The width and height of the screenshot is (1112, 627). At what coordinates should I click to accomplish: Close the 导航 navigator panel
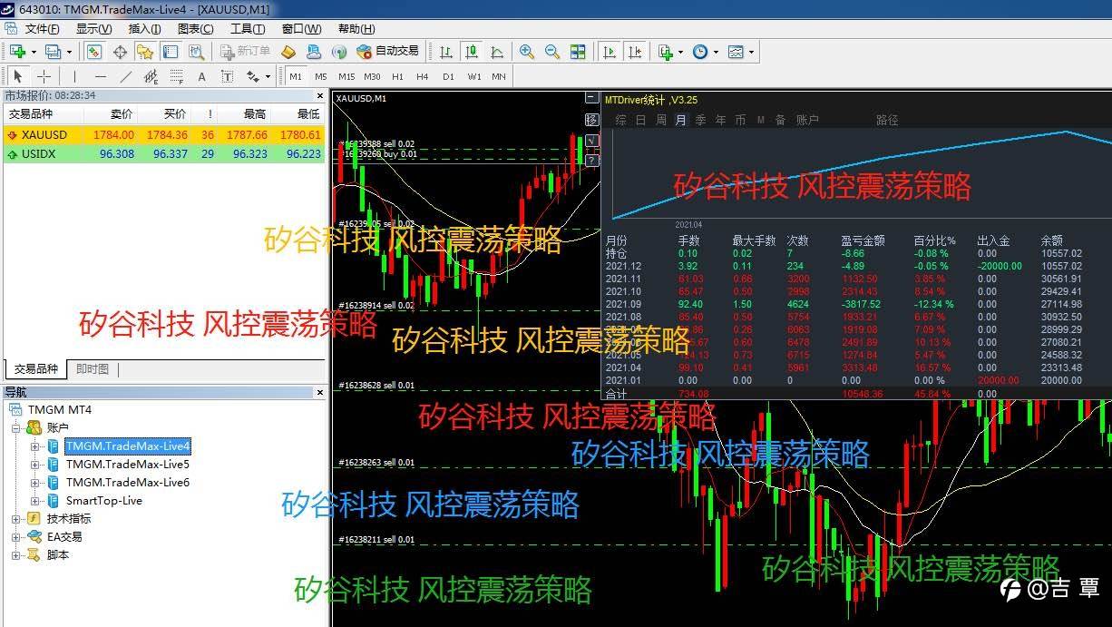pyautogui.click(x=318, y=393)
